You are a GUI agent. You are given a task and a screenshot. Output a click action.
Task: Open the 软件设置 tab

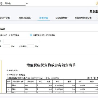5,18
